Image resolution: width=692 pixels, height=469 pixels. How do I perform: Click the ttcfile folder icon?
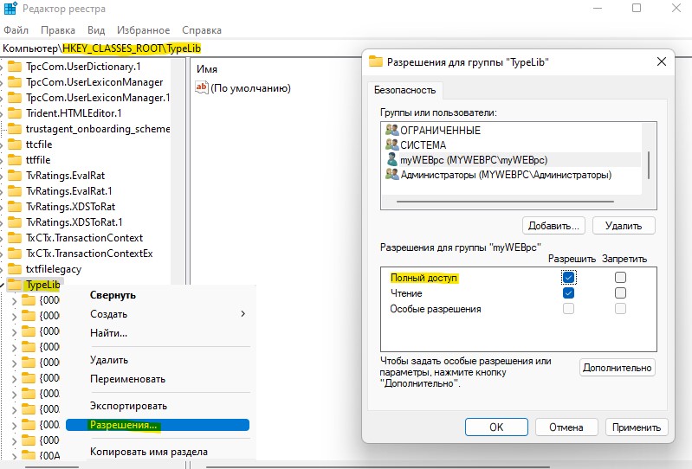pos(15,145)
